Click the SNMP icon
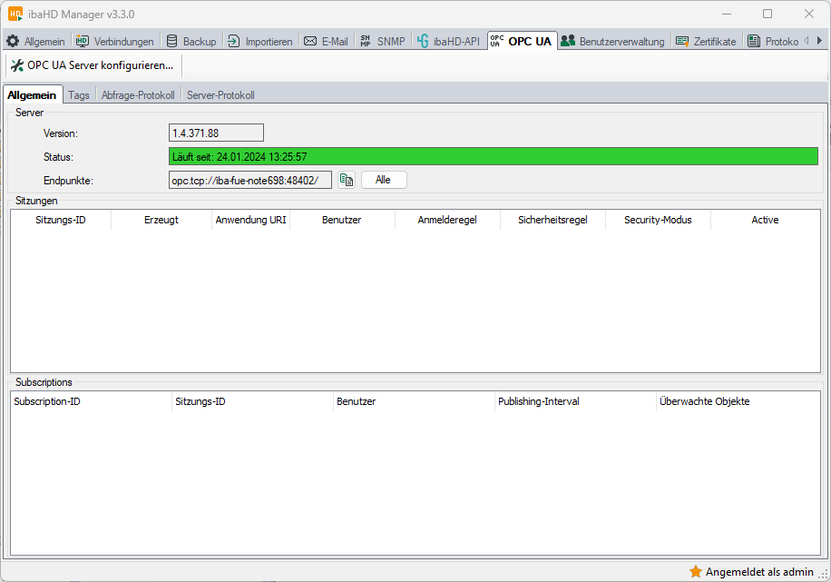 [366, 41]
